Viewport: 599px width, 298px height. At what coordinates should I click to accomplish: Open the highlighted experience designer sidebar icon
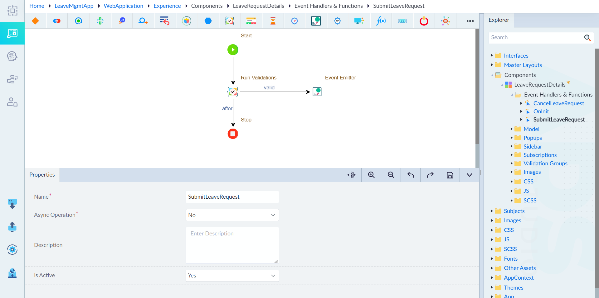(x=12, y=33)
